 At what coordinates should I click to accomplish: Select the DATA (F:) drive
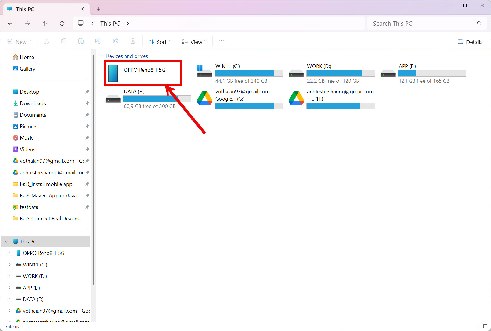pyautogui.click(x=148, y=99)
